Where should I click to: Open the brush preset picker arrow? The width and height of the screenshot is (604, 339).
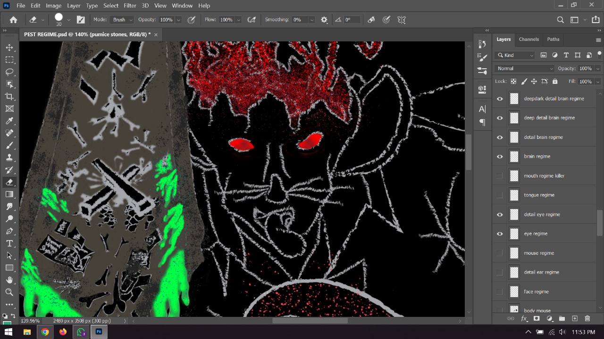[x=68, y=20]
